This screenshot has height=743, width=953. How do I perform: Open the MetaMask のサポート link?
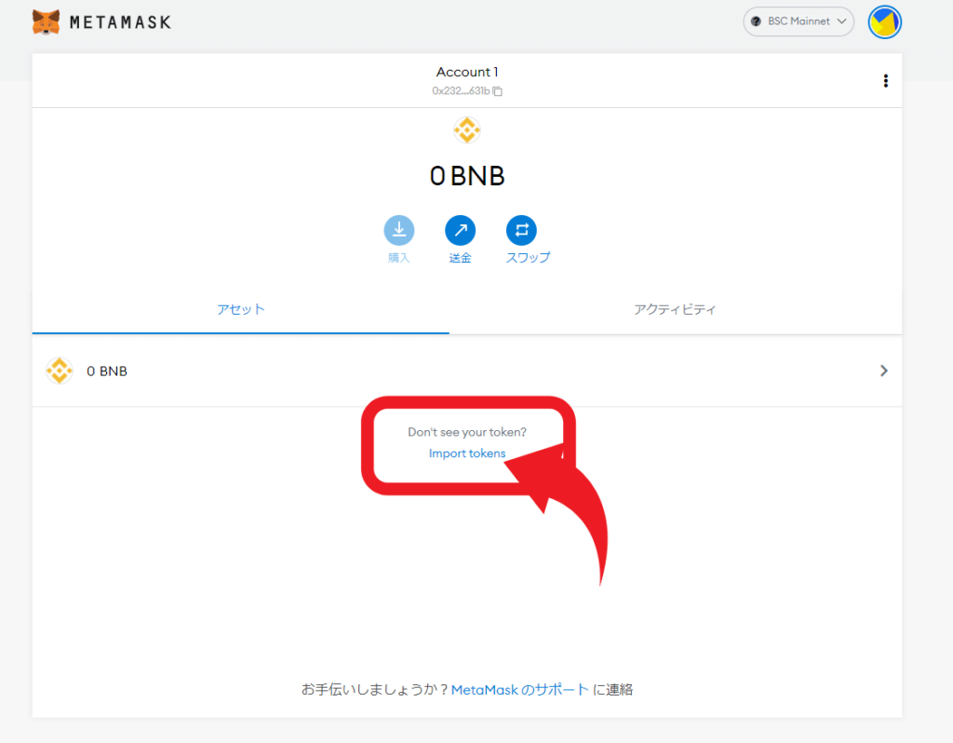click(x=519, y=690)
